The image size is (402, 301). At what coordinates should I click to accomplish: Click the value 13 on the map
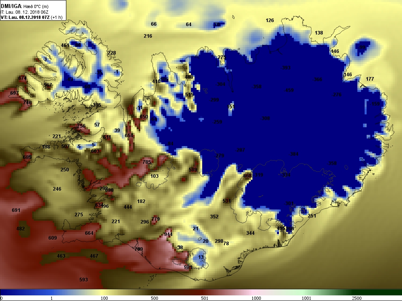coord(201,257)
